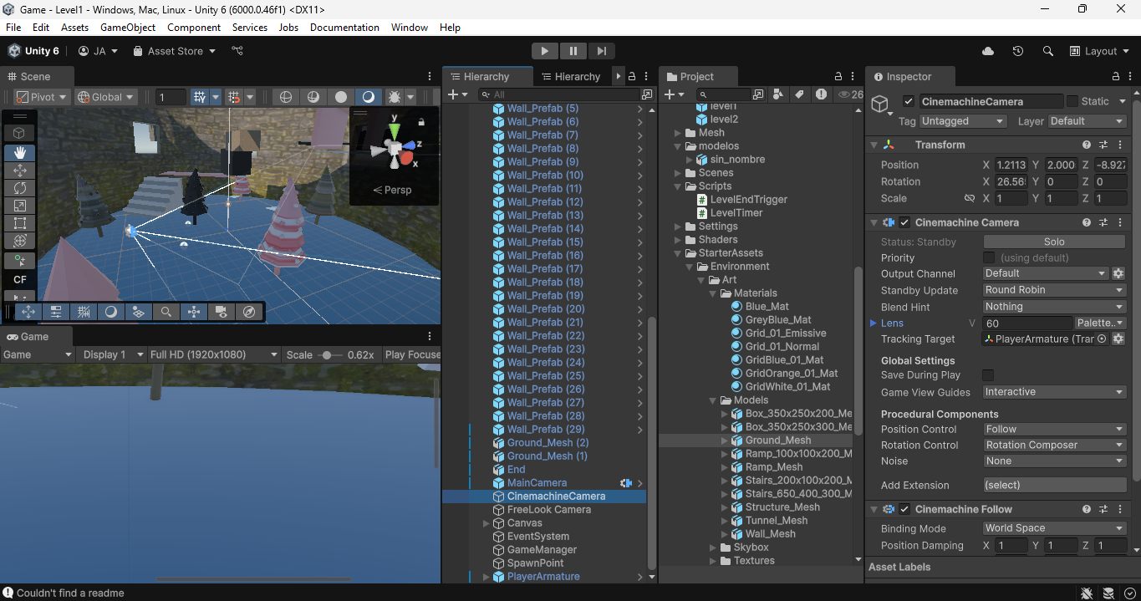Select the Hand view tool
Image resolution: width=1141 pixels, height=601 pixels.
click(x=20, y=152)
